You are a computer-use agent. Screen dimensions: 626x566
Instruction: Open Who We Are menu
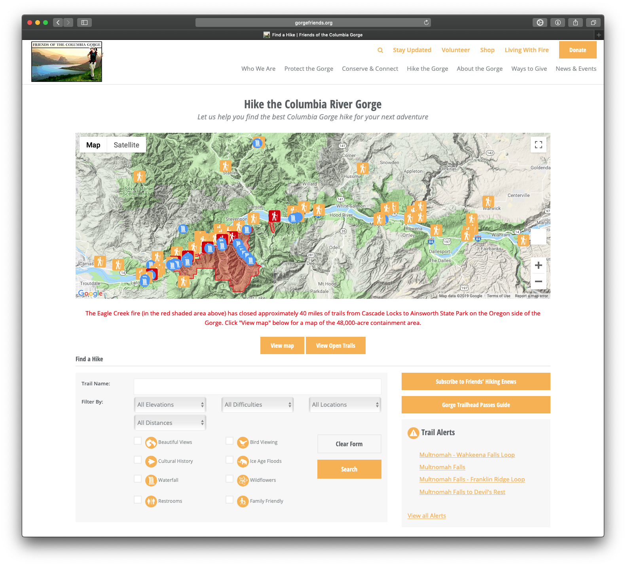coord(258,69)
